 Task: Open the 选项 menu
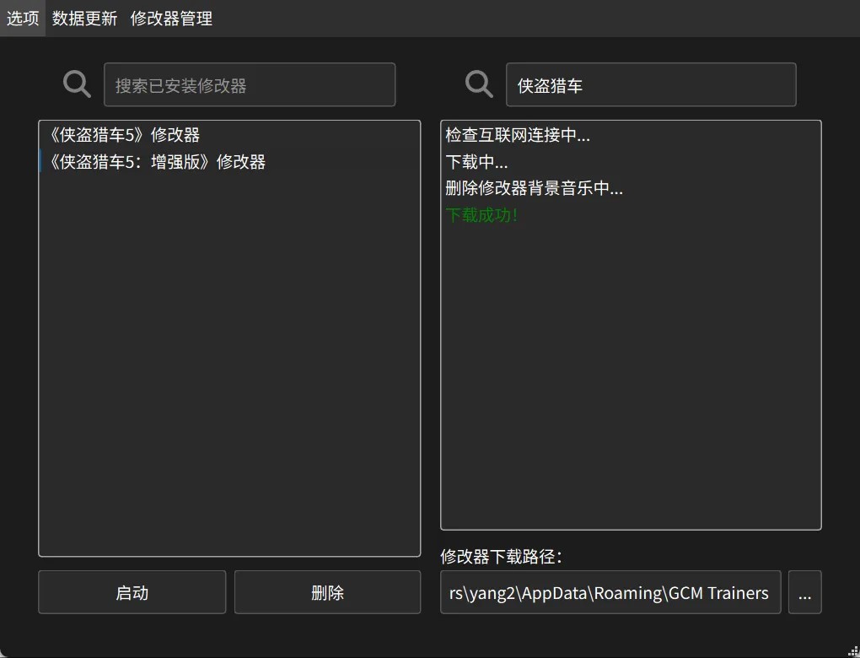point(23,18)
